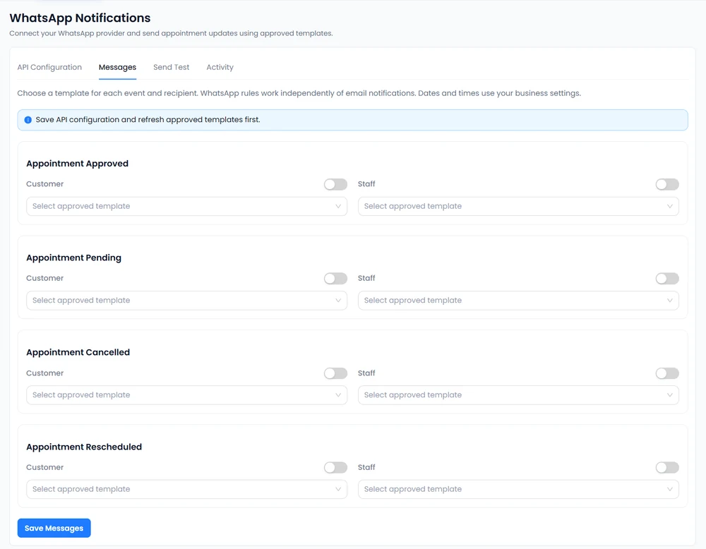Expand Customer template dropdown under Appointment Pending
The height and width of the screenshot is (549, 706).
click(187, 300)
